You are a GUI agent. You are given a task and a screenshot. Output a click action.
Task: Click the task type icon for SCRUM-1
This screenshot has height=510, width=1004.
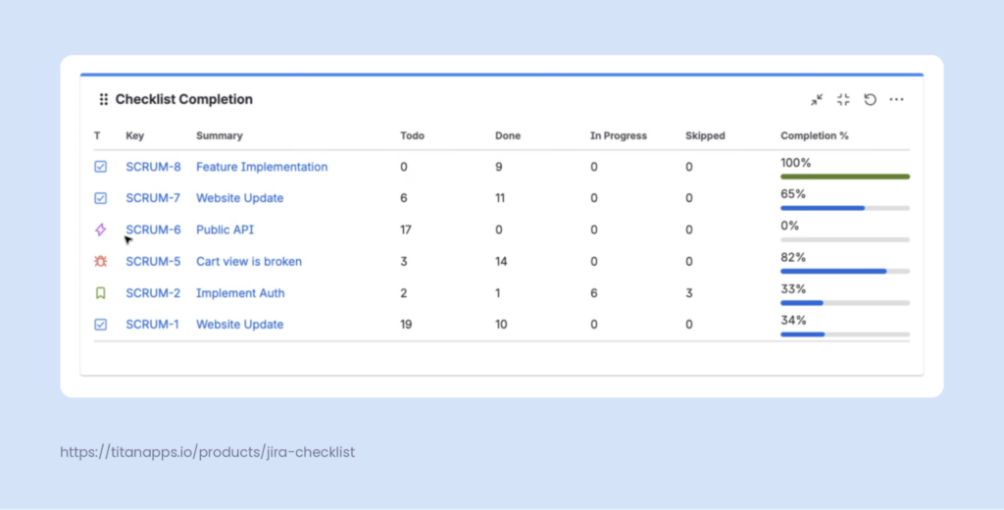coord(101,325)
